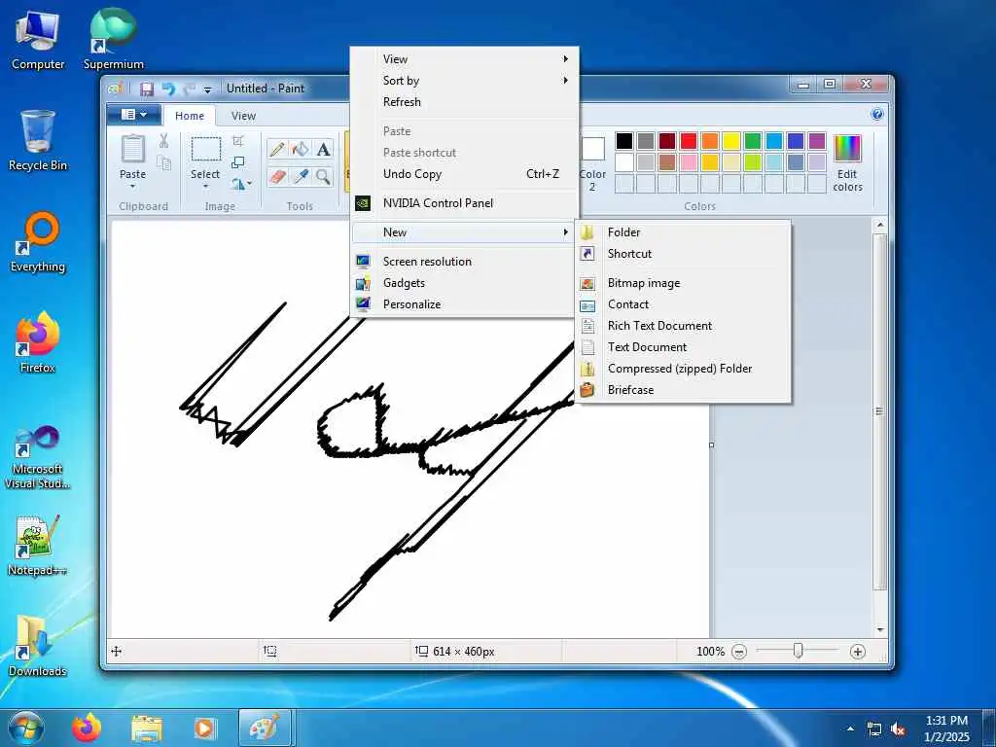Screen dimensions: 996x747
Task: Click the zoom out minus button in Paint
Action: [739, 652]
